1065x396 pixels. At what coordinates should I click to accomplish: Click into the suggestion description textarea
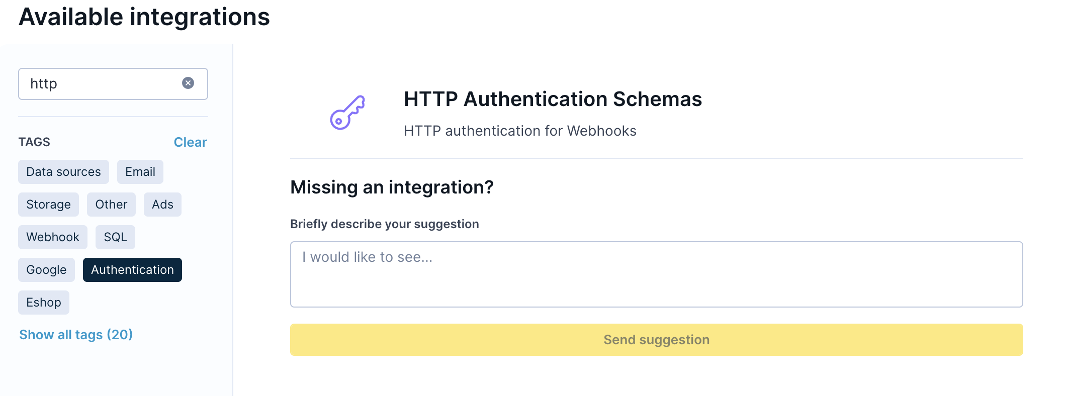(656, 274)
